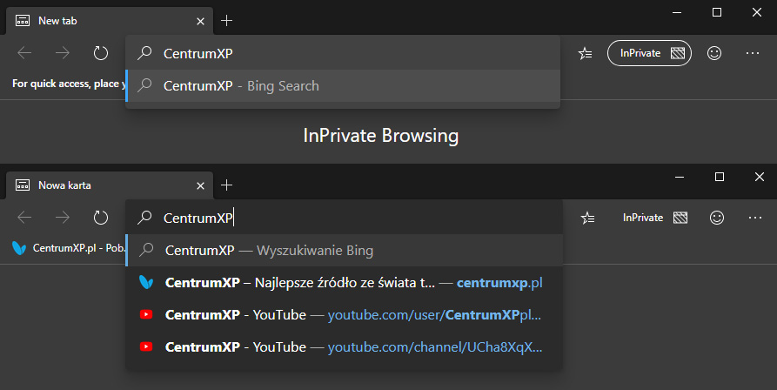
Task: Click the outlined InPrivate badge button
Action: [649, 53]
